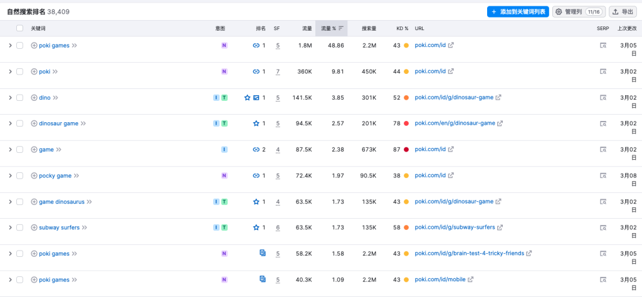
Task: Click the plus icon beside subway surfers
Action: tap(34, 227)
